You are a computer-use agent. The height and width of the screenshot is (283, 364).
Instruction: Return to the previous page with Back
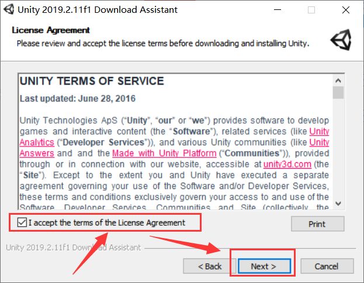coord(209,266)
